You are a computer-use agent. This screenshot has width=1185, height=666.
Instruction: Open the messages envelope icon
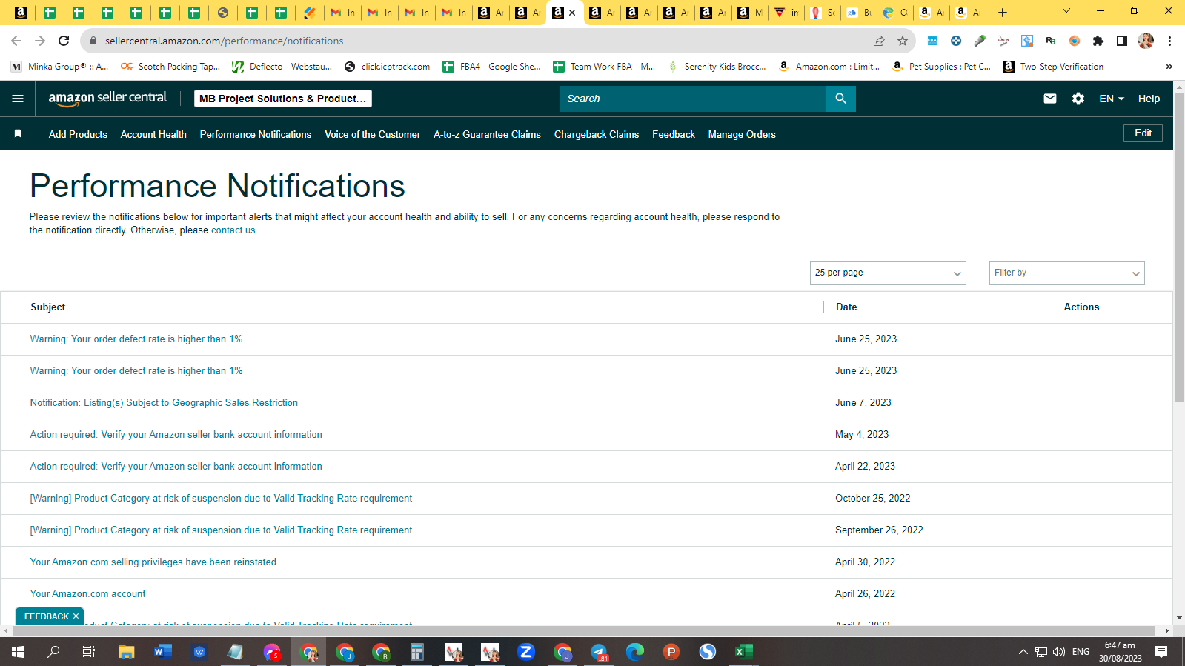pos(1050,99)
